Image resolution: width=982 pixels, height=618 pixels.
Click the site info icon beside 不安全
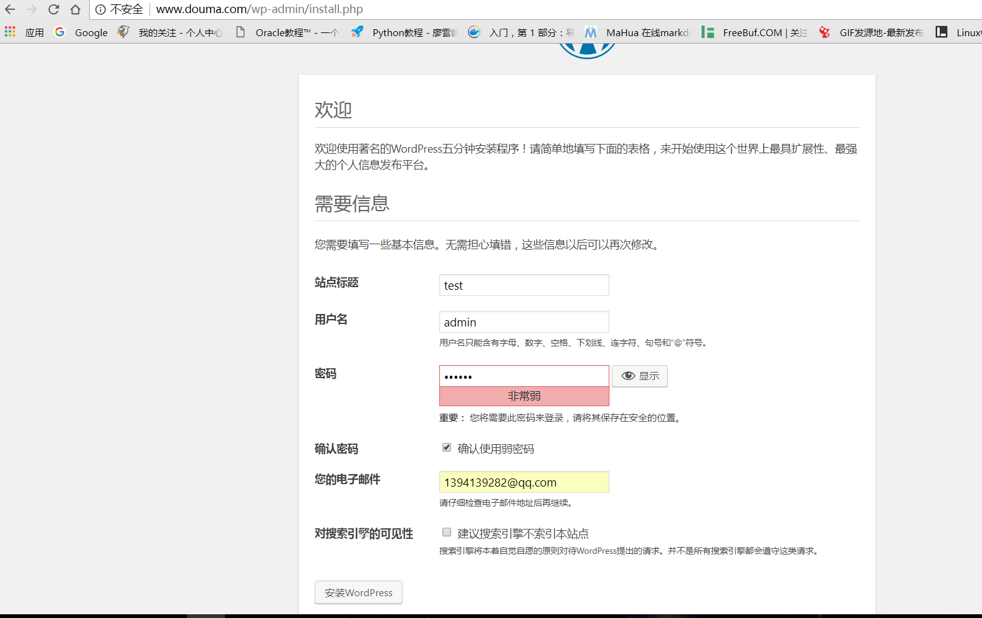click(x=100, y=9)
